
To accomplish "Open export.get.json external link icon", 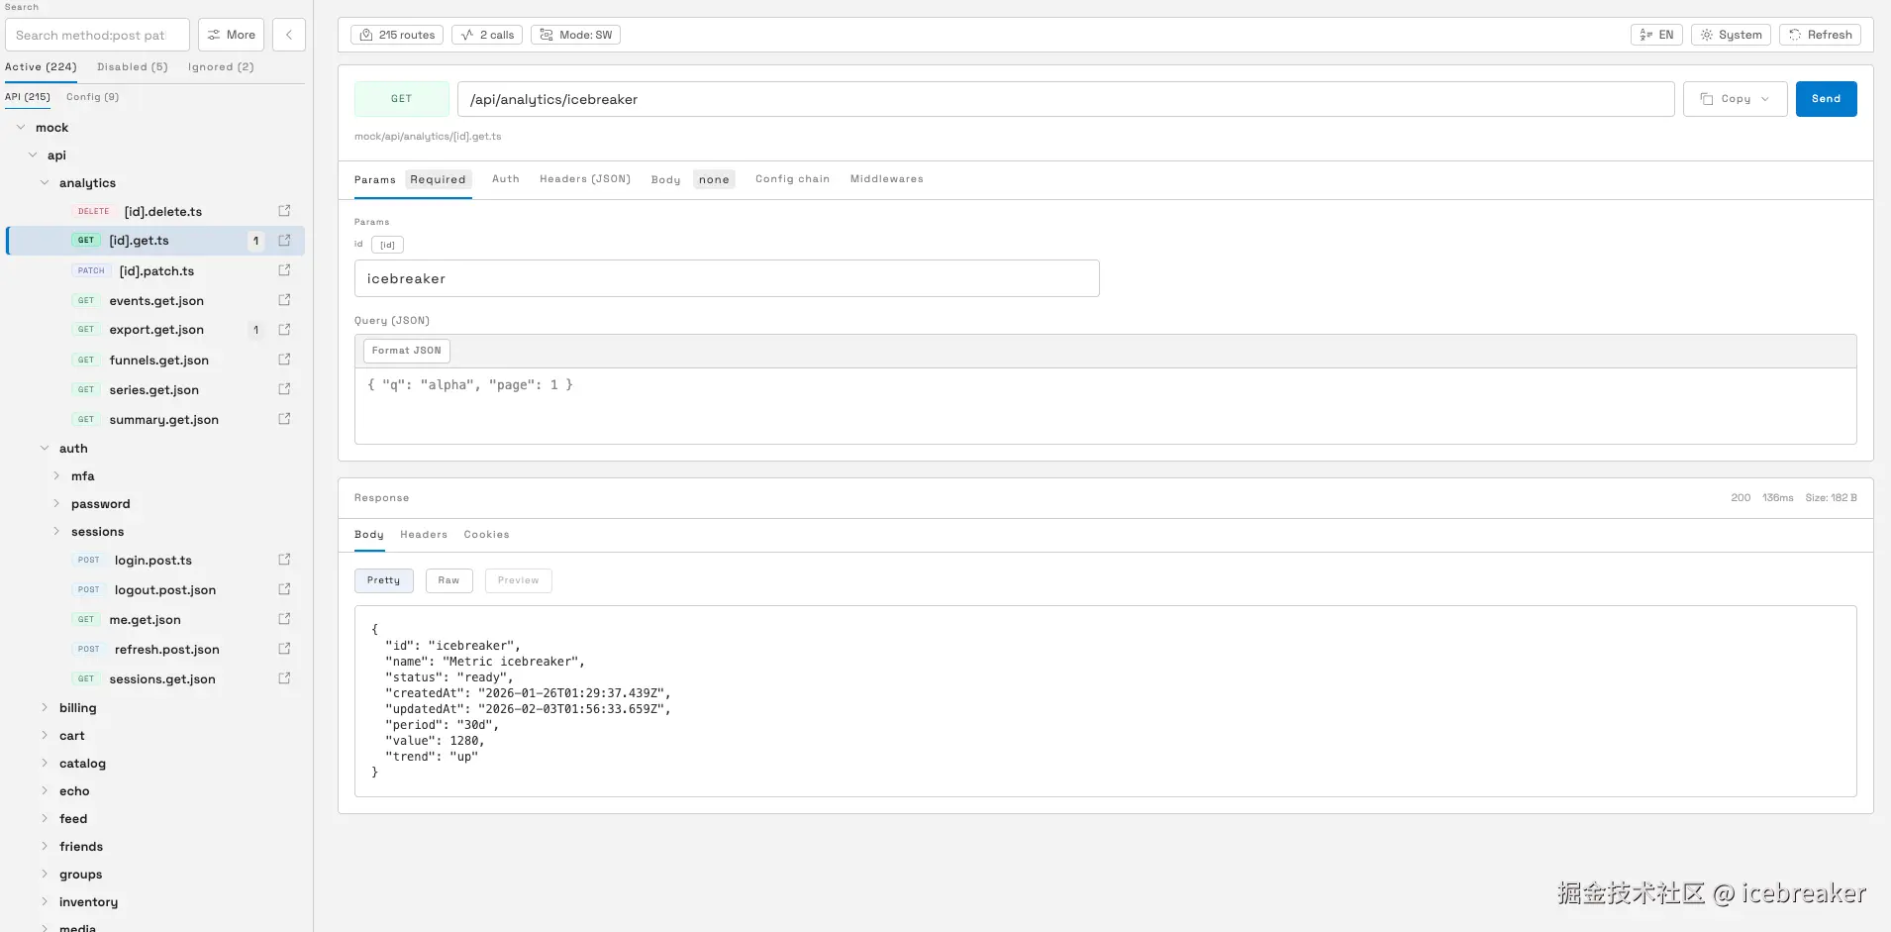I will point(284,330).
